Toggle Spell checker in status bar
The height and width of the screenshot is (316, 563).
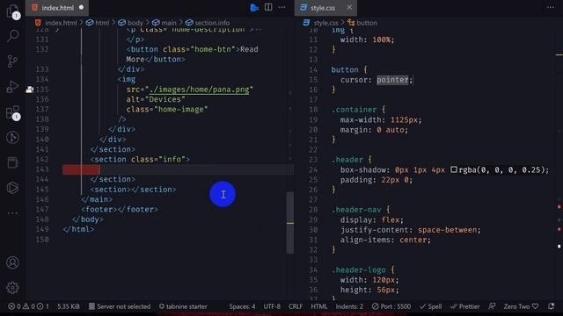click(x=430, y=306)
